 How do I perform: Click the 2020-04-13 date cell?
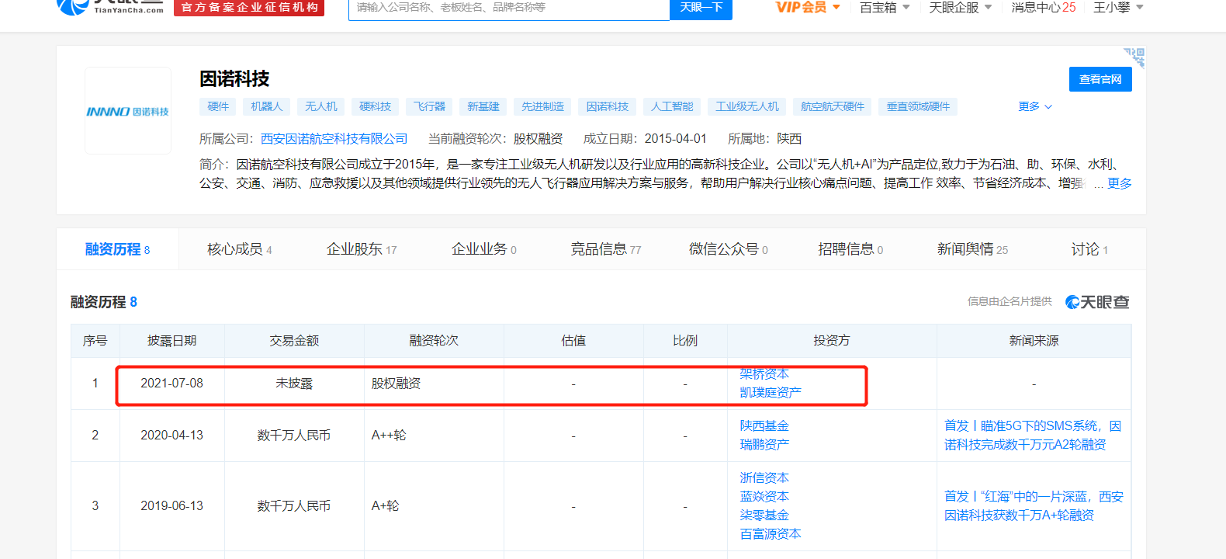(171, 435)
